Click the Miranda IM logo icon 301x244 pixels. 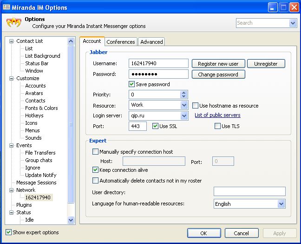(13, 23)
